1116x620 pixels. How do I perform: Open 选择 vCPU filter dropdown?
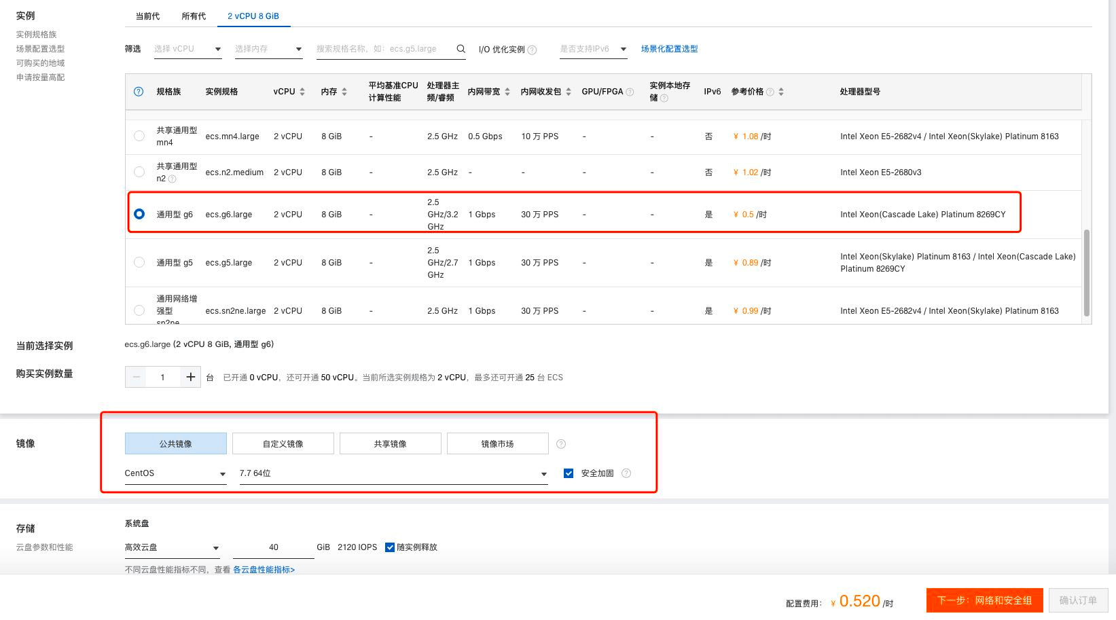(188, 49)
